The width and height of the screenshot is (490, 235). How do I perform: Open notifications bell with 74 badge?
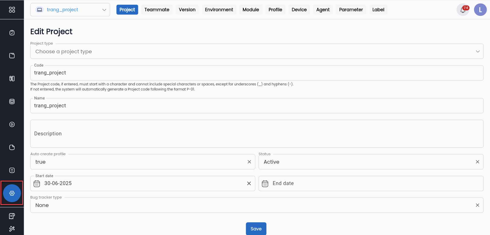pyautogui.click(x=463, y=10)
